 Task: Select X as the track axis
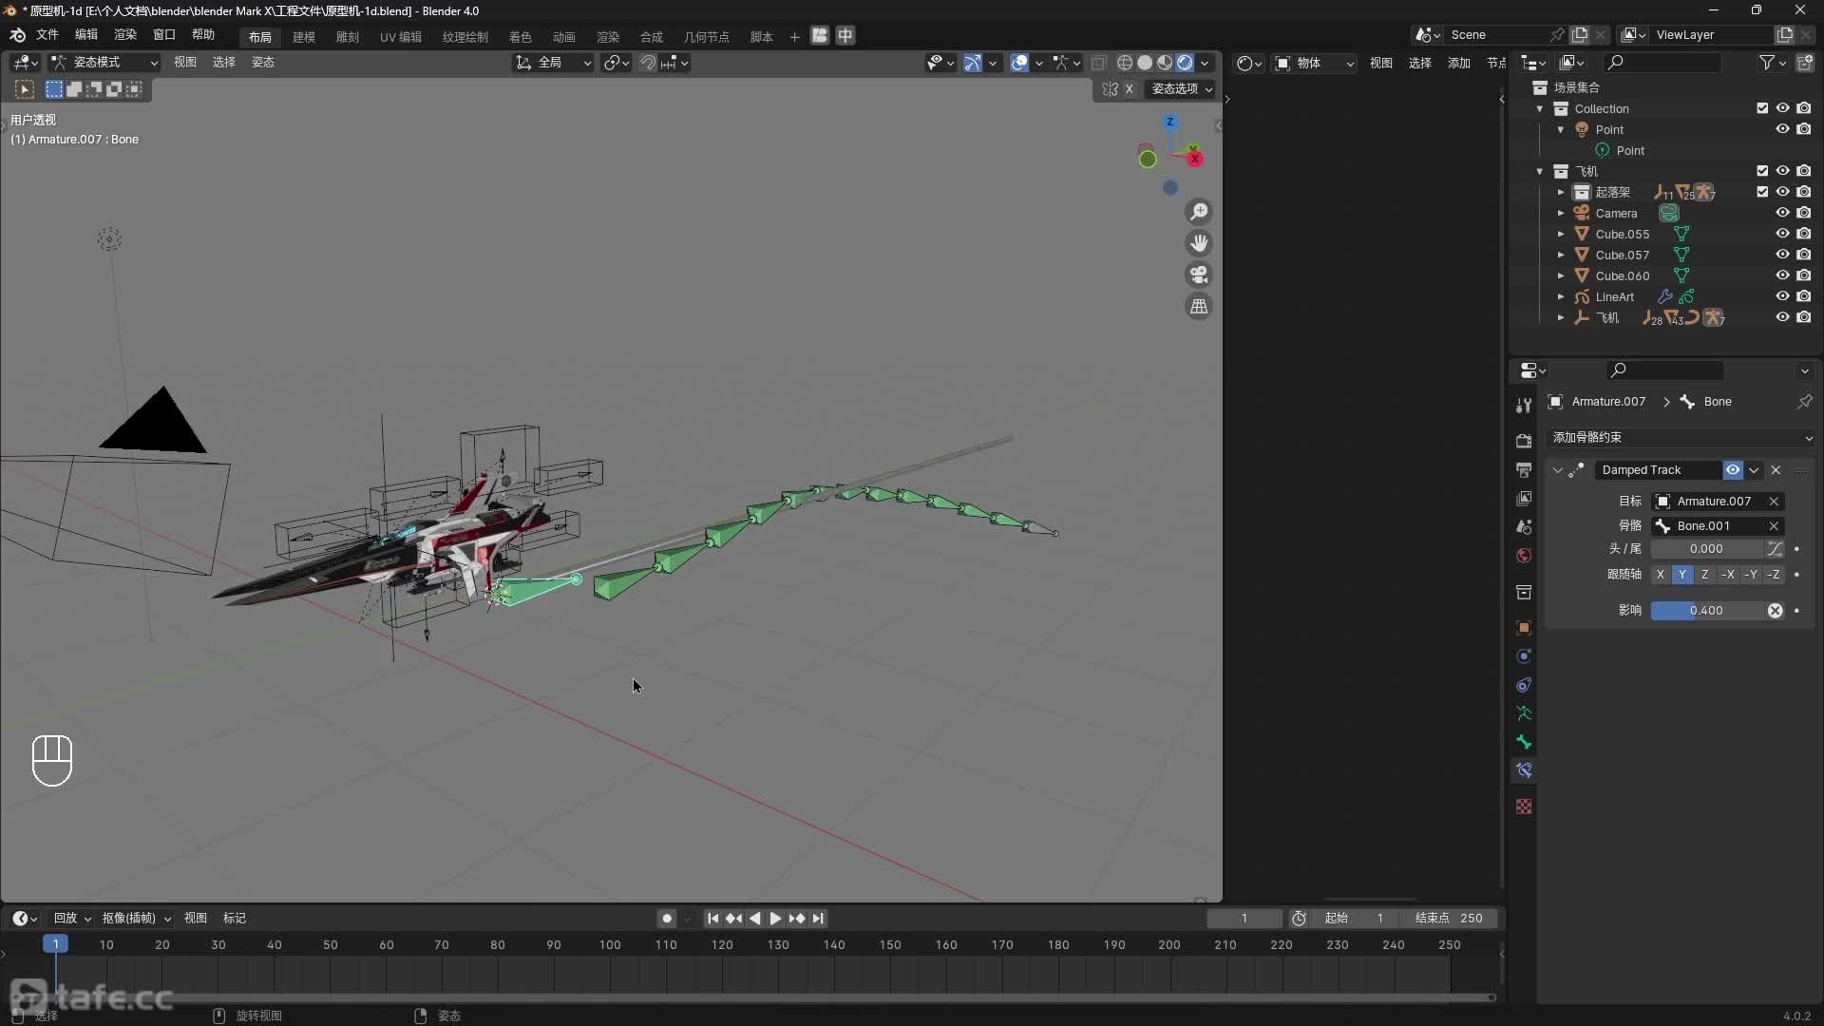click(1660, 575)
